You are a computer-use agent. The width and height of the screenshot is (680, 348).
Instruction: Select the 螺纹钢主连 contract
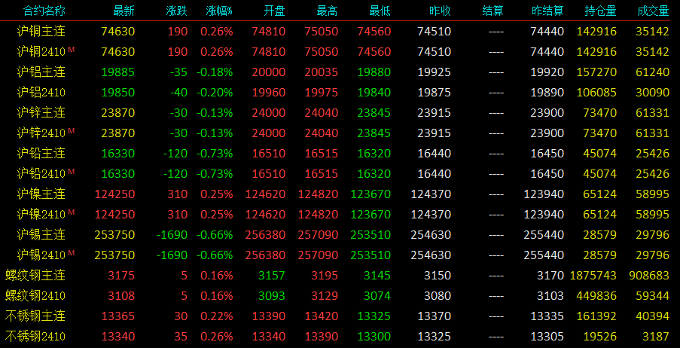pos(35,275)
